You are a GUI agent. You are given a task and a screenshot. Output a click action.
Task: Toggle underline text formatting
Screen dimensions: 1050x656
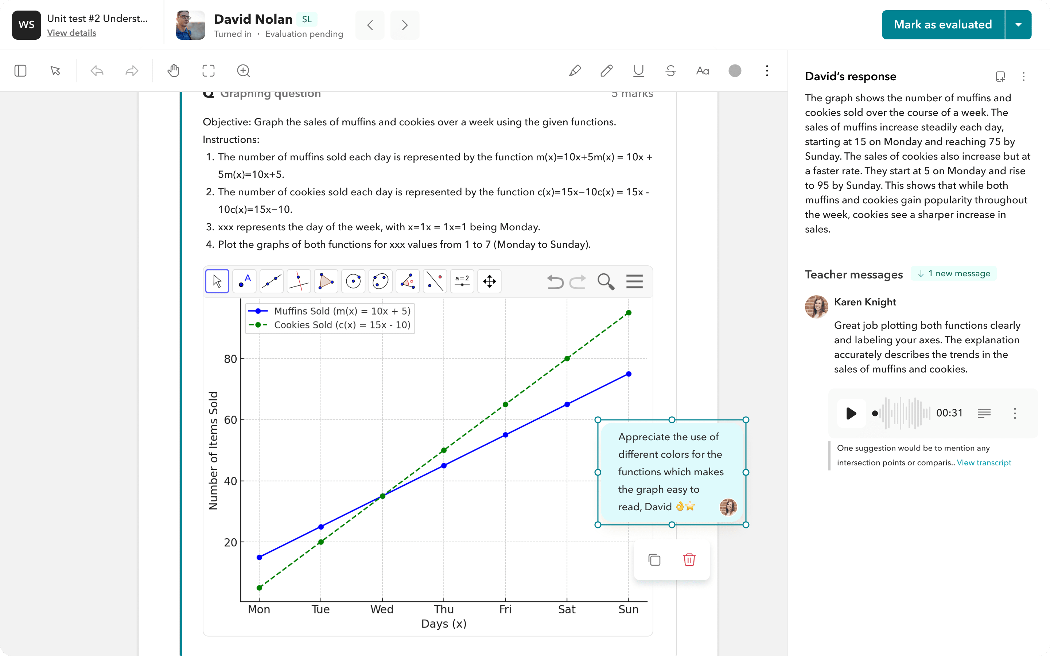pyautogui.click(x=638, y=71)
